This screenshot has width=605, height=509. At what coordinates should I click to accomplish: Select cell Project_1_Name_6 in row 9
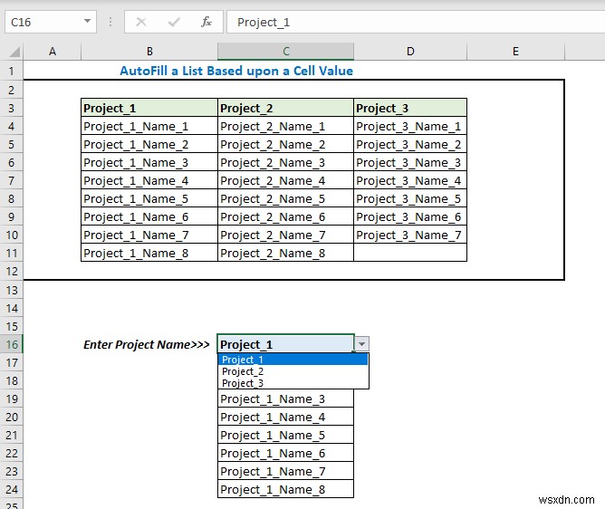pos(149,216)
